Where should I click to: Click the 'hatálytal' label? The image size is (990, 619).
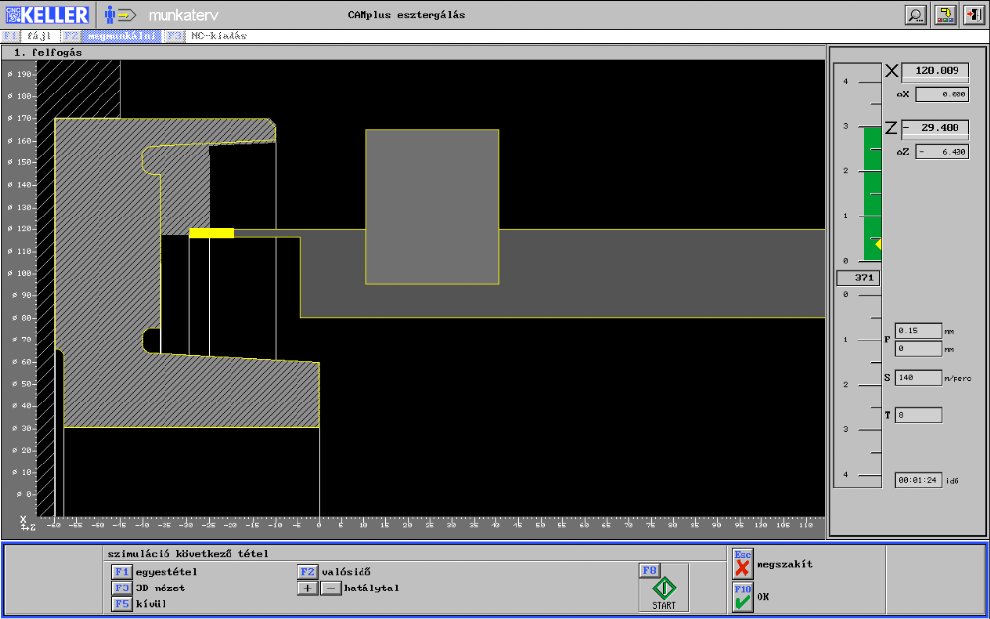click(x=371, y=588)
